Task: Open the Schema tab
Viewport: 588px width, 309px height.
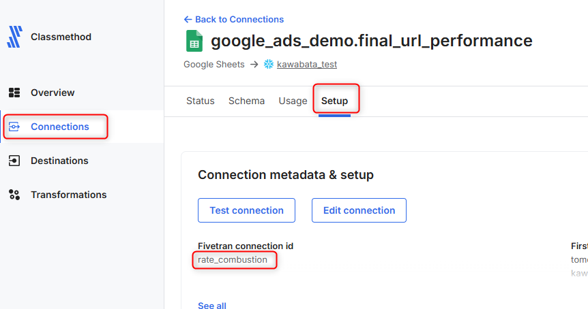Action: tap(246, 101)
